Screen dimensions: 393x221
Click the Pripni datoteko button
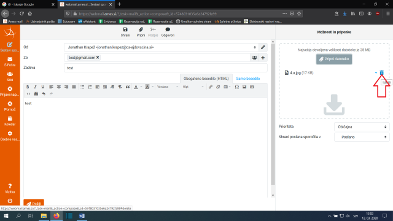334,59
